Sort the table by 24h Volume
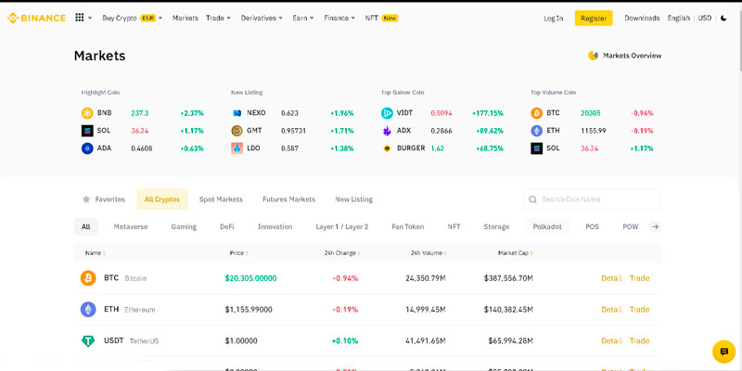 [429, 253]
